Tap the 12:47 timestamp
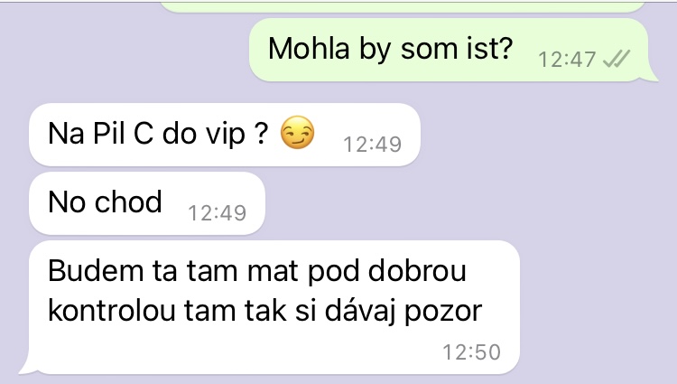 click(567, 59)
